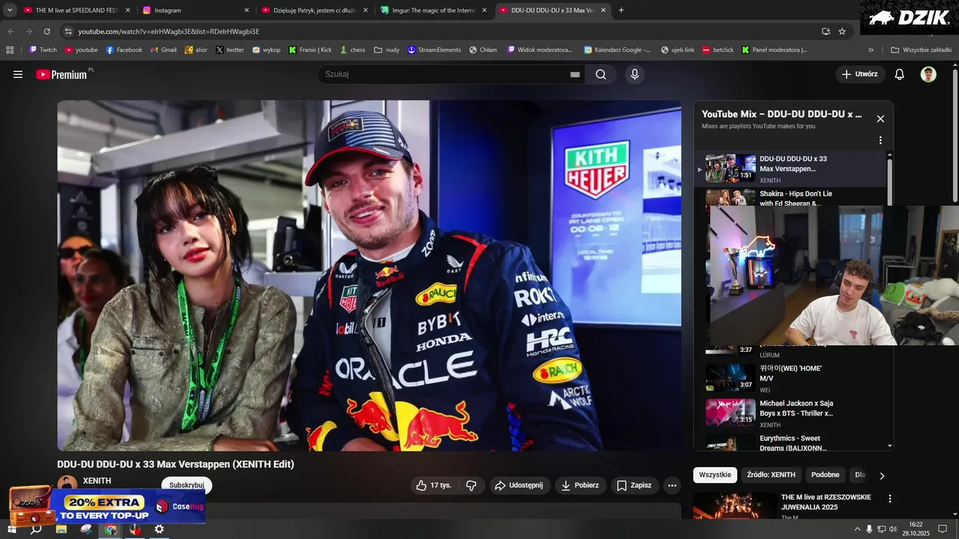Image resolution: width=959 pixels, height=539 pixels.
Task: Click the browser address bar URL
Action: tap(169, 31)
